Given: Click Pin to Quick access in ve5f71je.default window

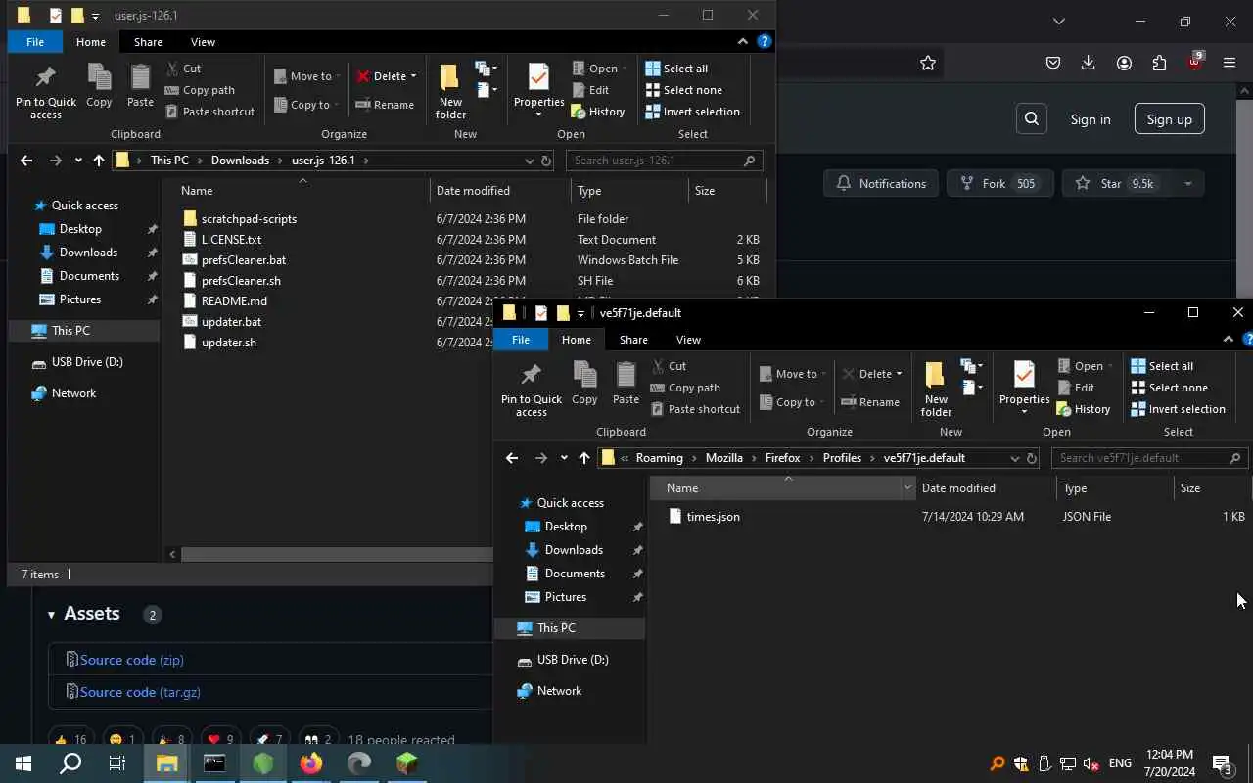Looking at the screenshot, I should coord(532,389).
